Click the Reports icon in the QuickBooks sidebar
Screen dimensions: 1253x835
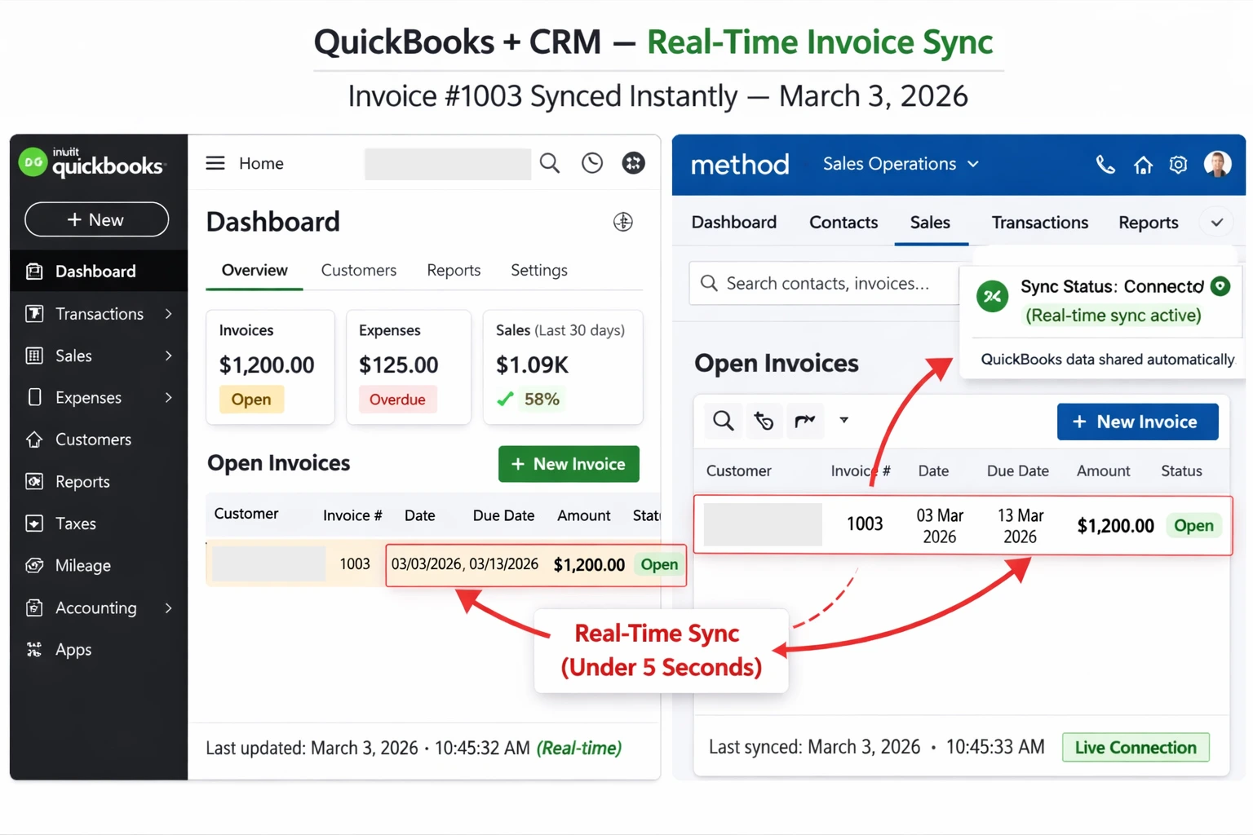(34, 482)
